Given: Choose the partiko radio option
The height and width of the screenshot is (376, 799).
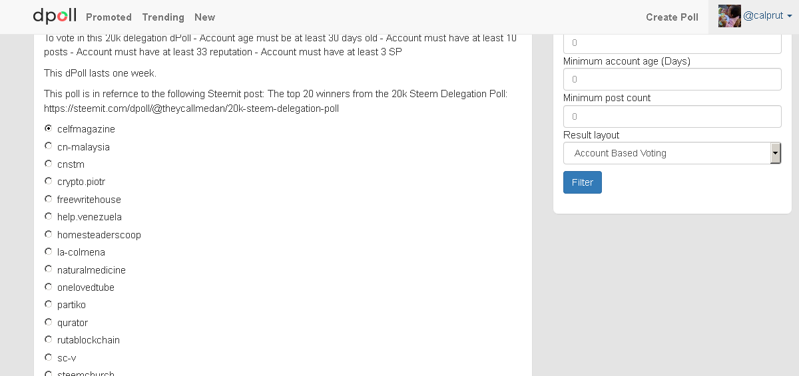Looking at the screenshot, I should pyautogui.click(x=49, y=304).
